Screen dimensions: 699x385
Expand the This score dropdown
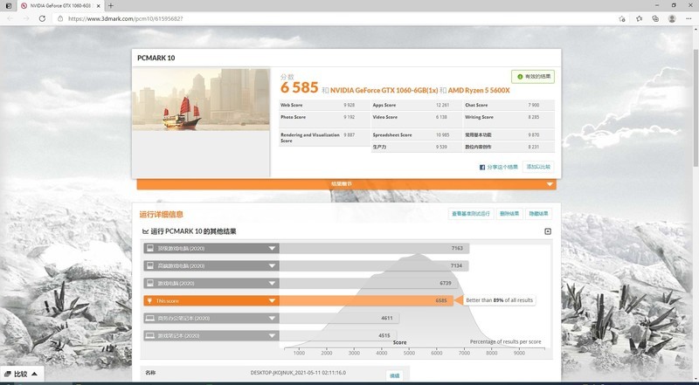coord(272,301)
